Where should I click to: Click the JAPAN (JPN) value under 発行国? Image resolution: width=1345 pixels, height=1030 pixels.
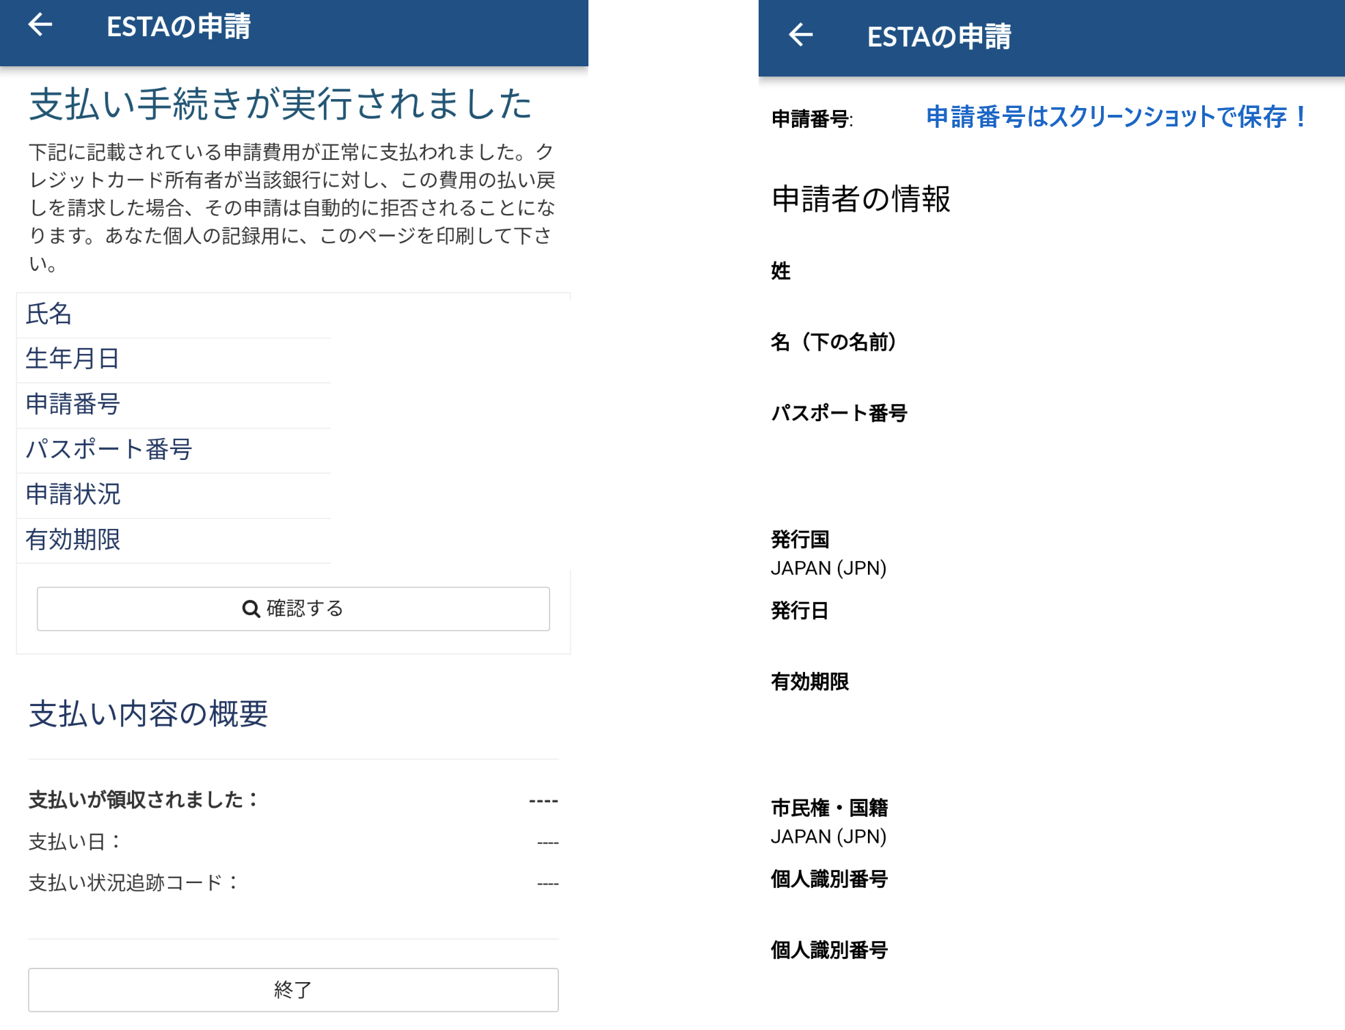coord(828,568)
